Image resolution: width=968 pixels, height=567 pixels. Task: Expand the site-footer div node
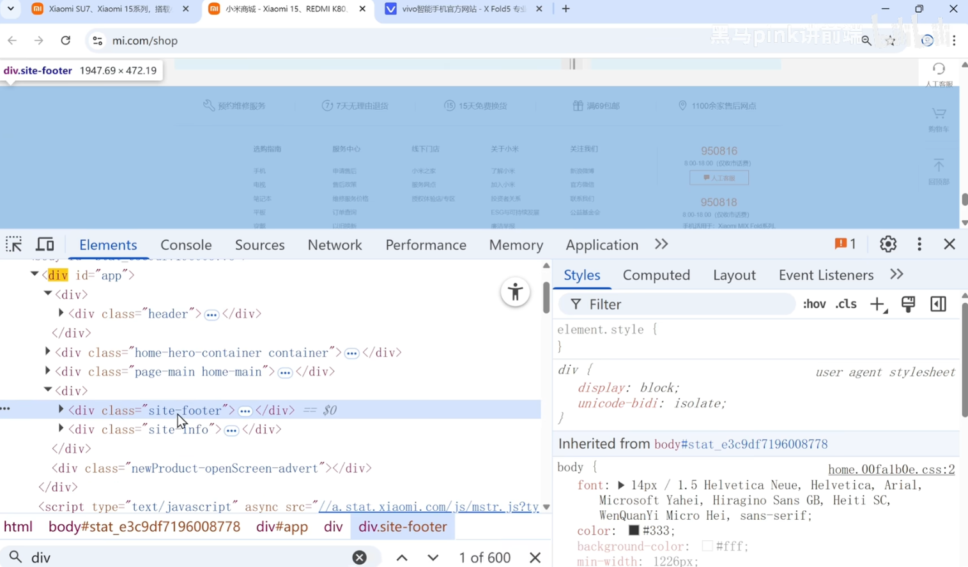(x=61, y=409)
